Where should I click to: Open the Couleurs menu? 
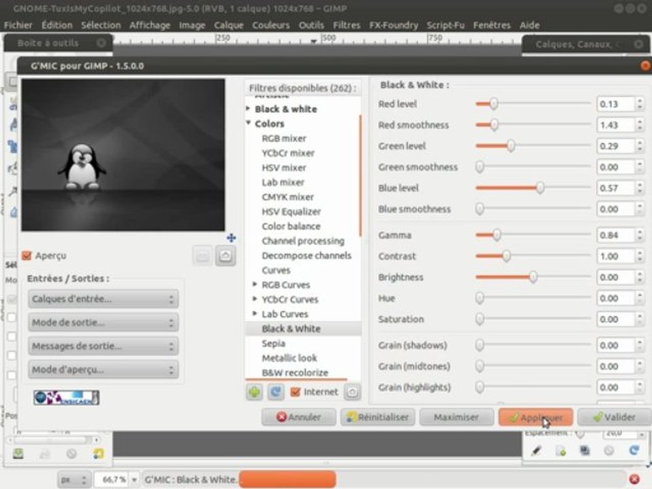pyautogui.click(x=271, y=25)
